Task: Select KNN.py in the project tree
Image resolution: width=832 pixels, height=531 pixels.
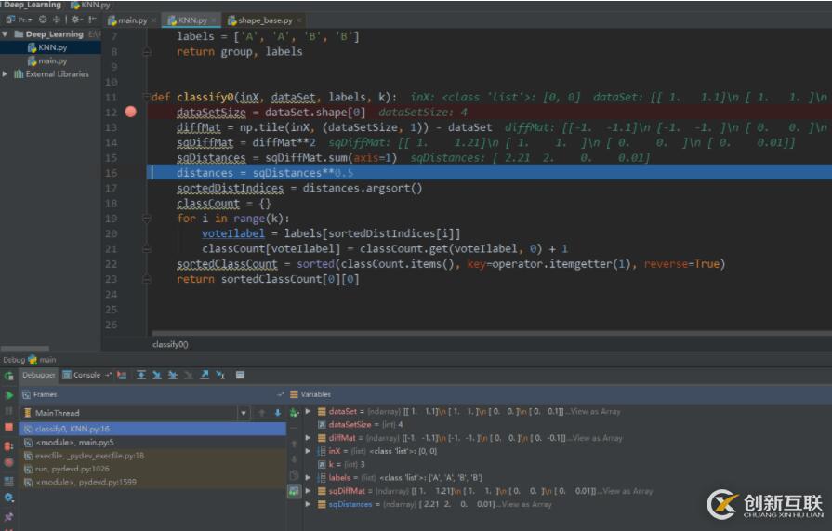Action: tap(50, 47)
